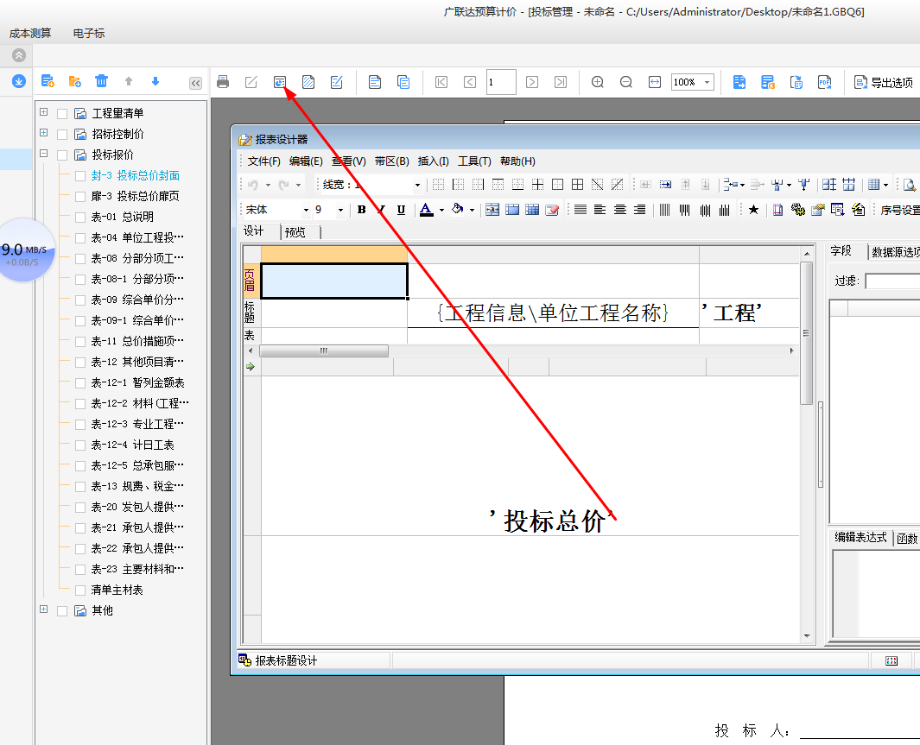Check the 扉-3 投标总价扉页 checkbox

tap(80, 196)
